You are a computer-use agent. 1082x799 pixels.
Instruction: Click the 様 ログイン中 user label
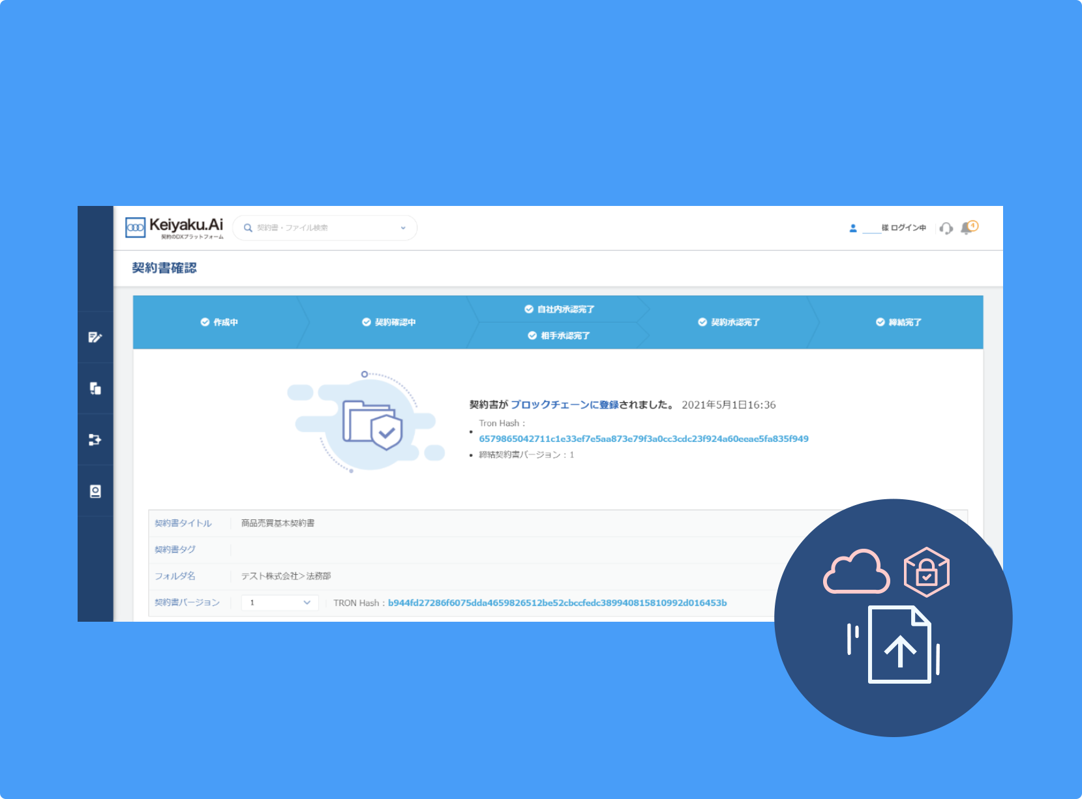pyautogui.click(x=904, y=228)
